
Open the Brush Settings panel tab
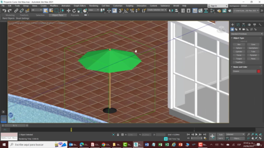click(23, 18)
